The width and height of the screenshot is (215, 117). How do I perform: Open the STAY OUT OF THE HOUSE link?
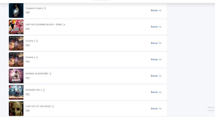coord(40,106)
